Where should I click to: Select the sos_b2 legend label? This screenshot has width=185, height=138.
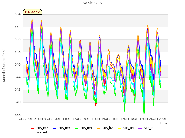108,128
